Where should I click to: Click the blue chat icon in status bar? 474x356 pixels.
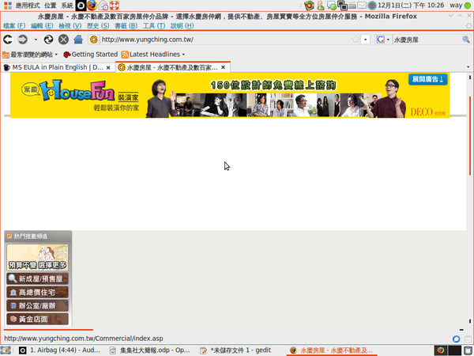(456, 339)
